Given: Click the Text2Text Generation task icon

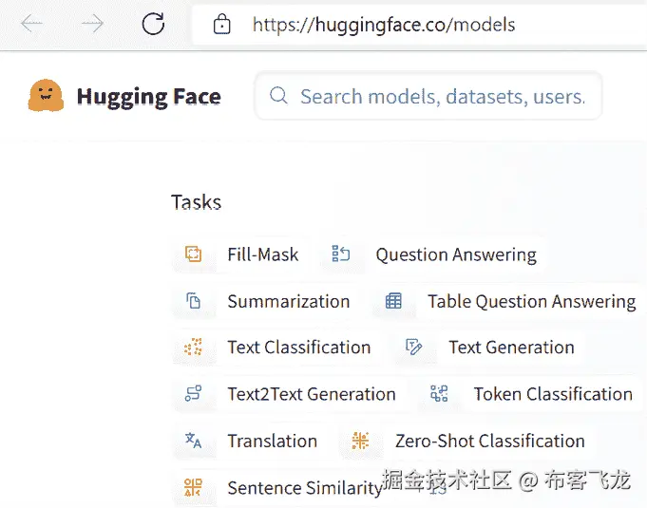Looking at the screenshot, I should (194, 394).
